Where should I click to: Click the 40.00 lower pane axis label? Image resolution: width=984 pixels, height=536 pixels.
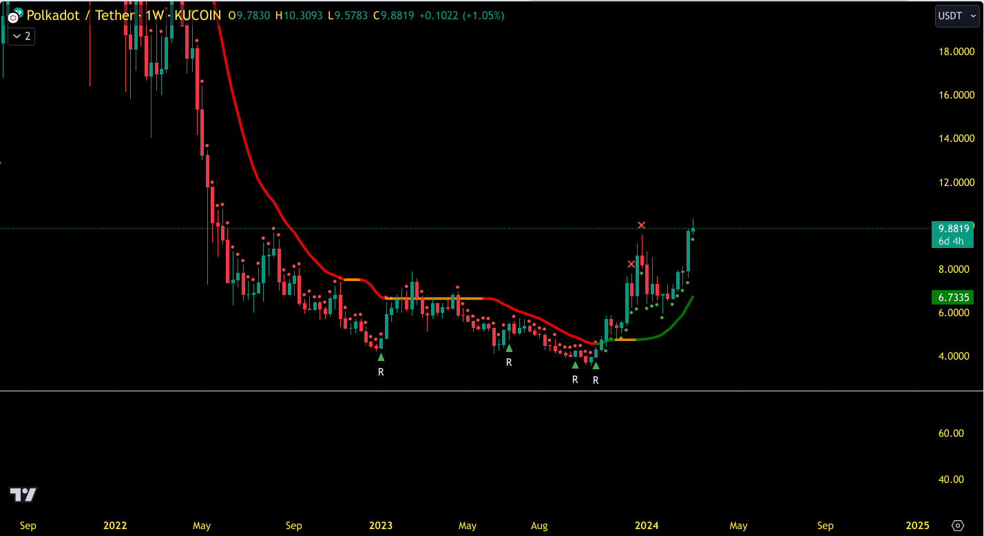point(950,480)
